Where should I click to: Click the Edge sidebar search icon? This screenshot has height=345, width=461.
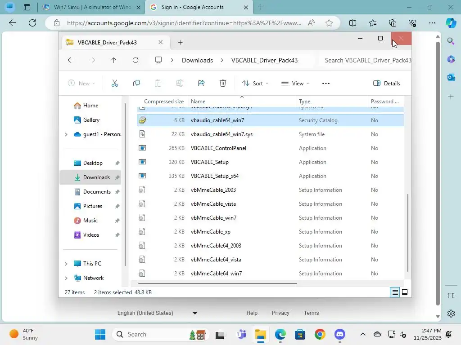pos(451,41)
